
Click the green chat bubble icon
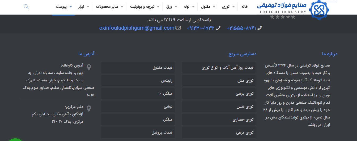tap(15, 139)
